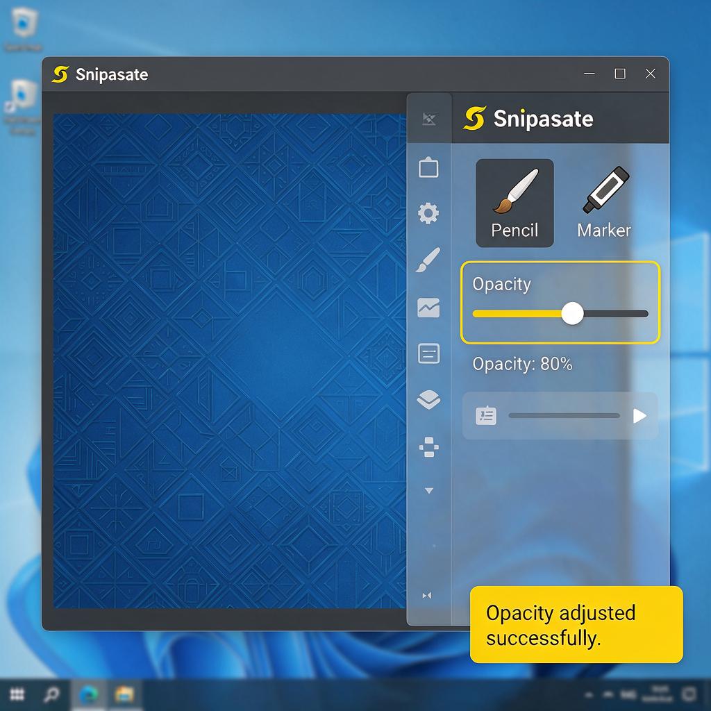Click the top sidebar image icon
Screen dimensions: 711x711
[x=429, y=119]
